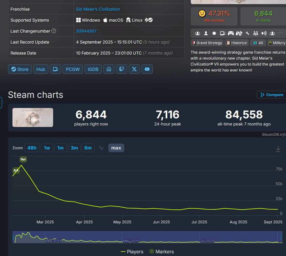
Task: Click the Compare button
Action: point(271,95)
